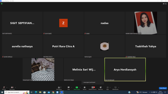Select the Melinia Sari Wijaya tile
The height and width of the screenshot is (94, 168).
84,69
